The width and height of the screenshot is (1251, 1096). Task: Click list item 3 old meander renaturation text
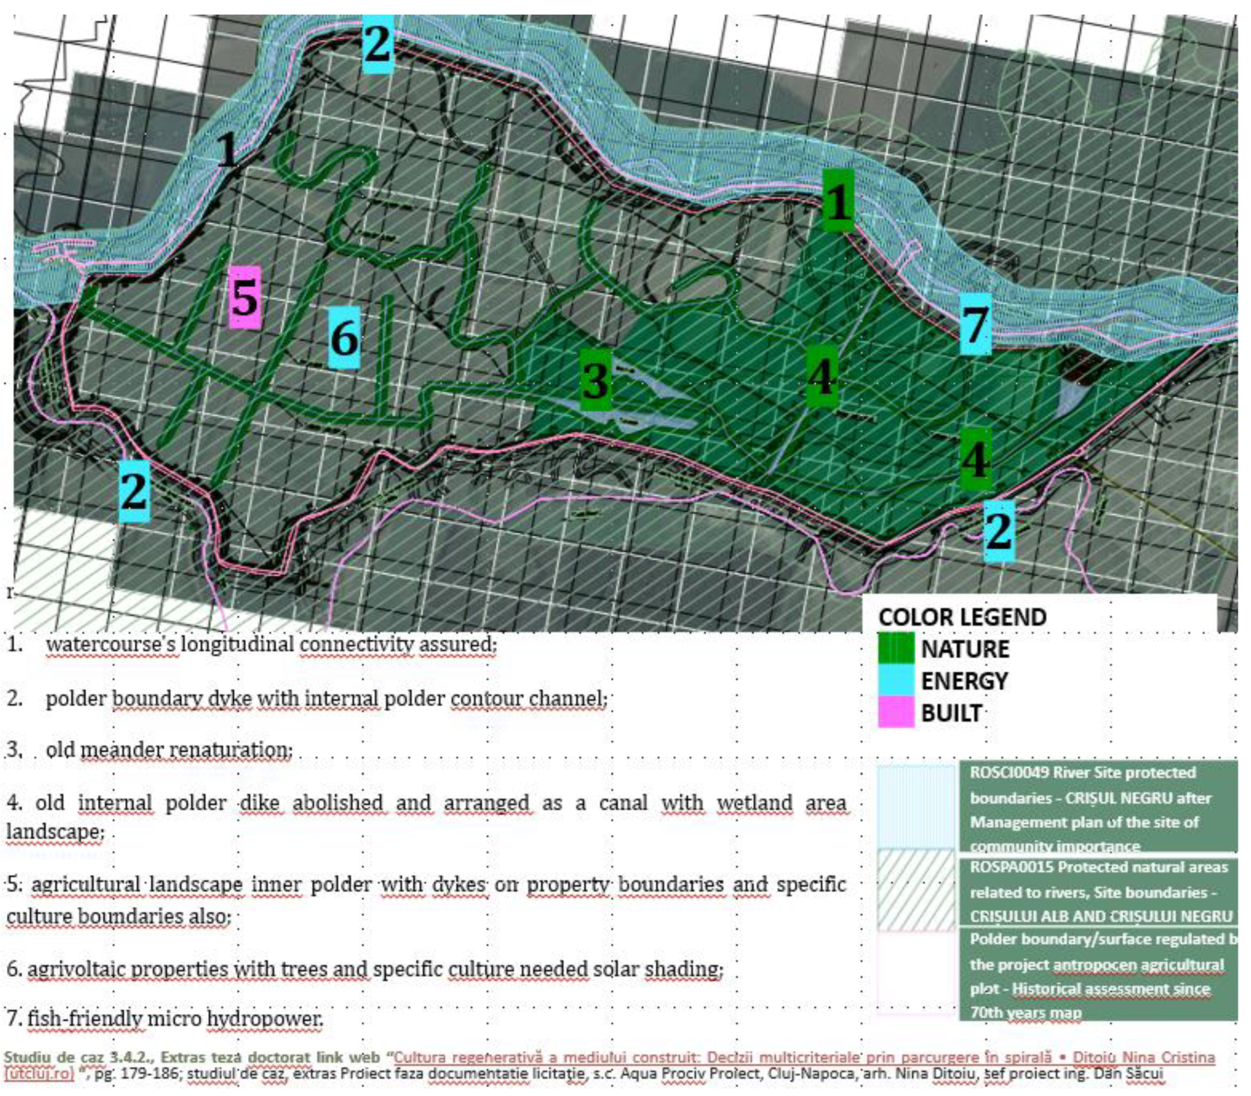169,750
